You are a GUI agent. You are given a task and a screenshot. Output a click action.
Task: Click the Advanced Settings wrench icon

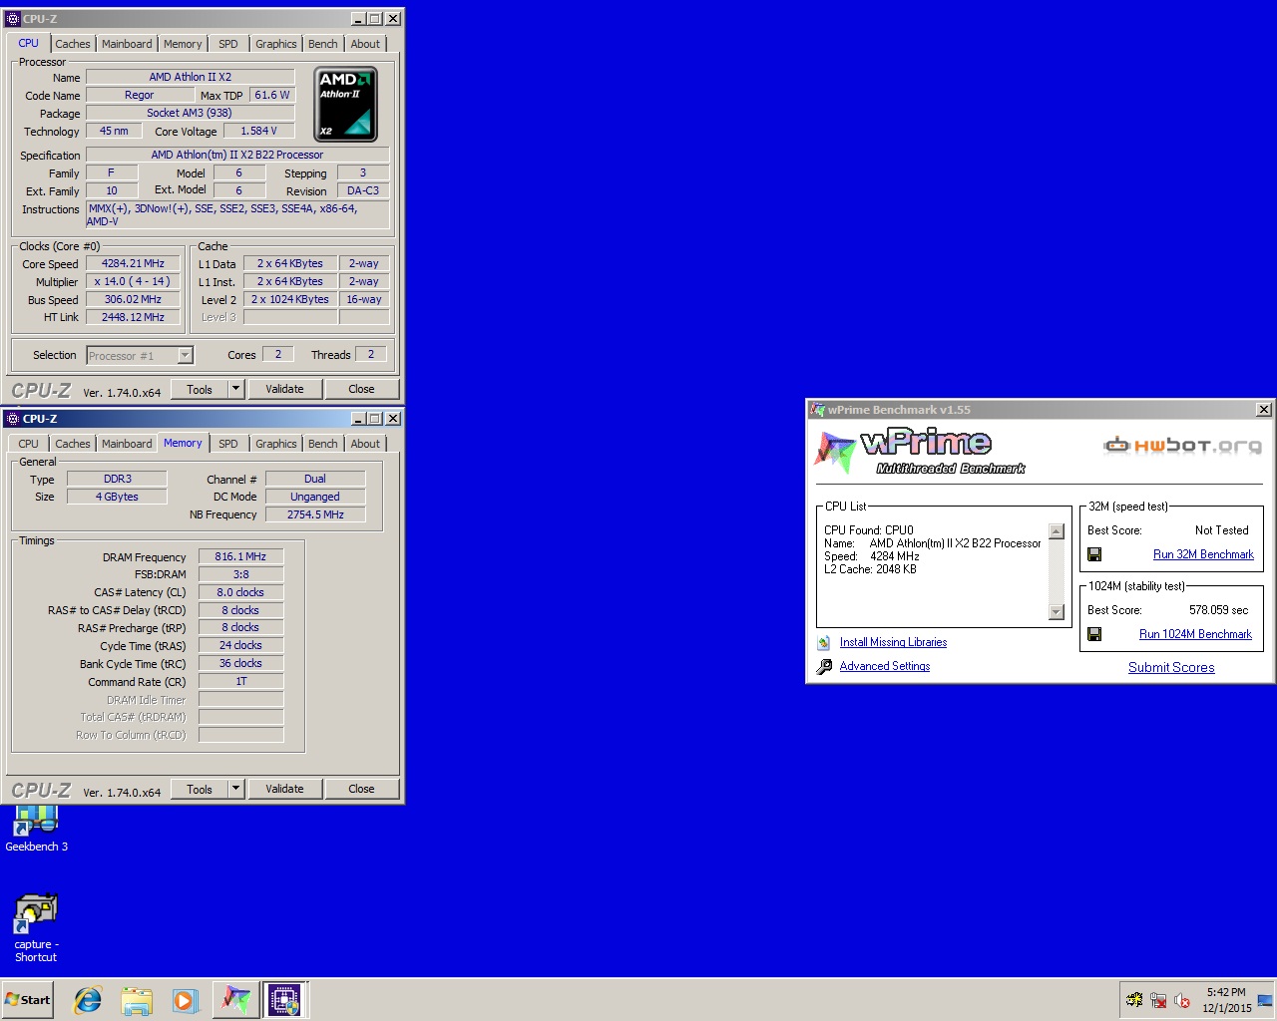[x=824, y=667]
